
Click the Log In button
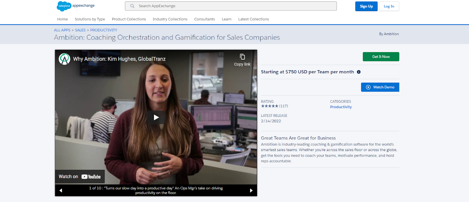[389, 6]
